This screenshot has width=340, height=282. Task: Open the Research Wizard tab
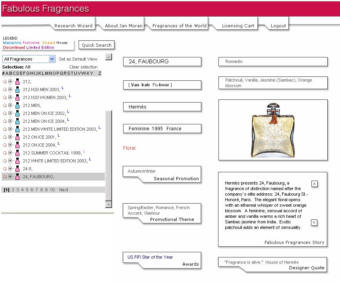coord(73,26)
